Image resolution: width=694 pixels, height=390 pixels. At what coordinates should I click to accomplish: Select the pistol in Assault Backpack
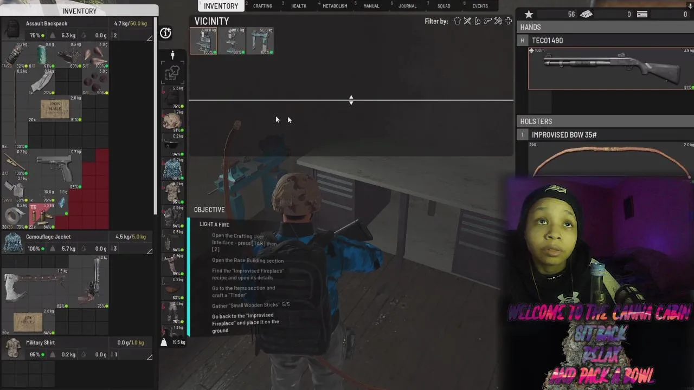pos(55,169)
